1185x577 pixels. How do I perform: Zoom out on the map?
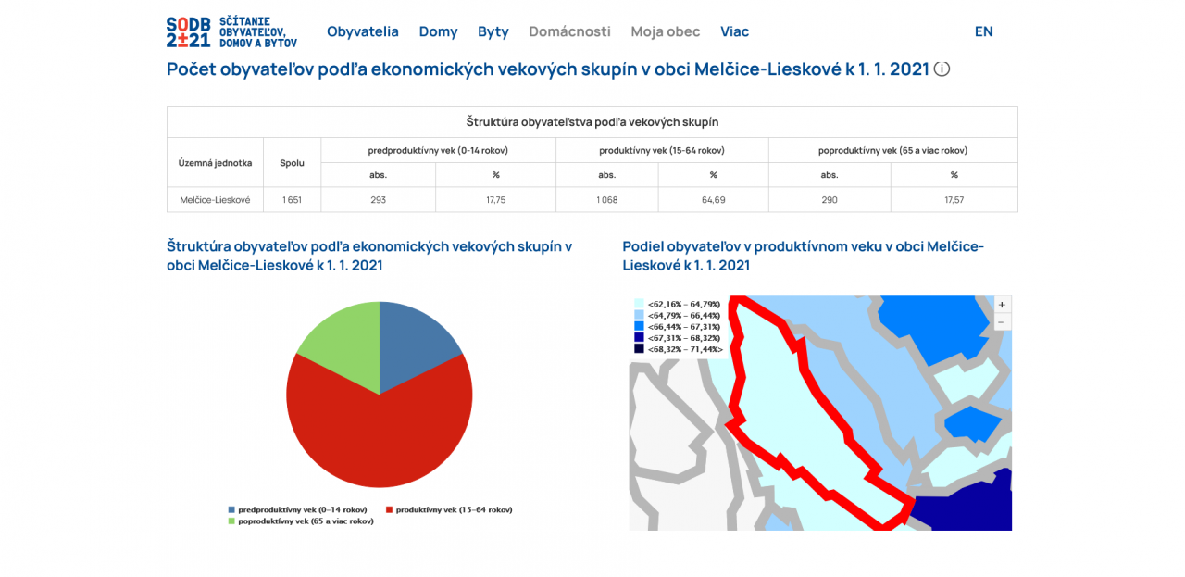pyautogui.click(x=1002, y=322)
